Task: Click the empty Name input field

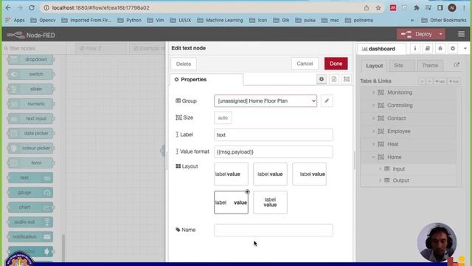Action: click(x=274, y=230)
